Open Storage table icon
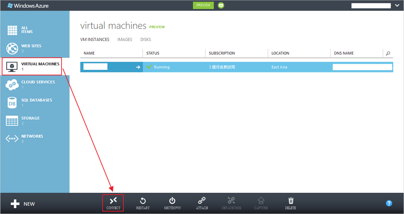The height and width of the screenshot is (214, 404). [12, 121]
